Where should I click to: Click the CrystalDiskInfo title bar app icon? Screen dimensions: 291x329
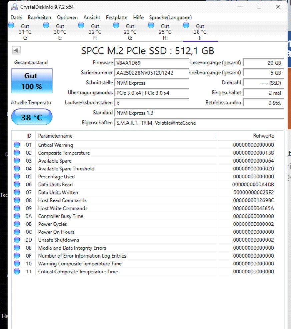(14, 7)
